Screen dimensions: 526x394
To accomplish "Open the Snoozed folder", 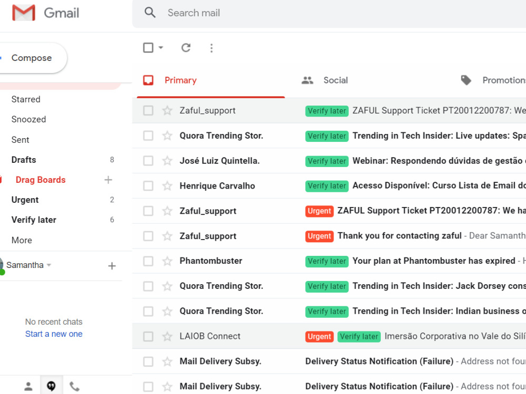I will click(x=28, y=120).
